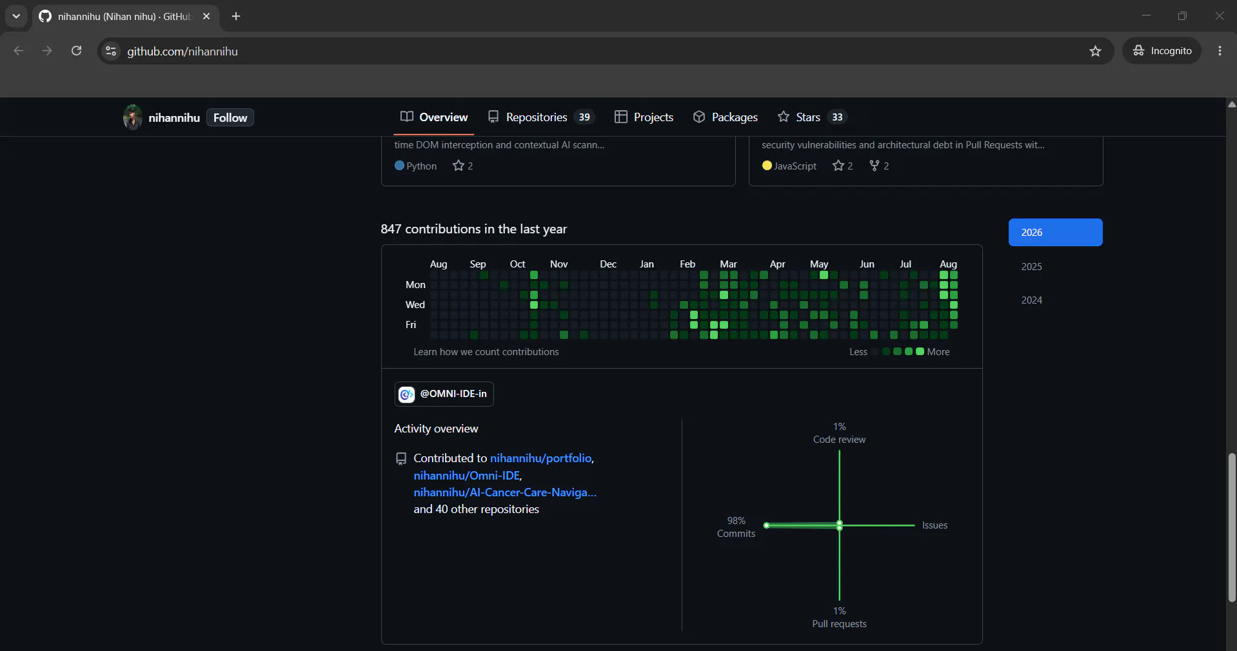Click the star icon beside Stars
The image size is (1237, 651).
point(783,117)
